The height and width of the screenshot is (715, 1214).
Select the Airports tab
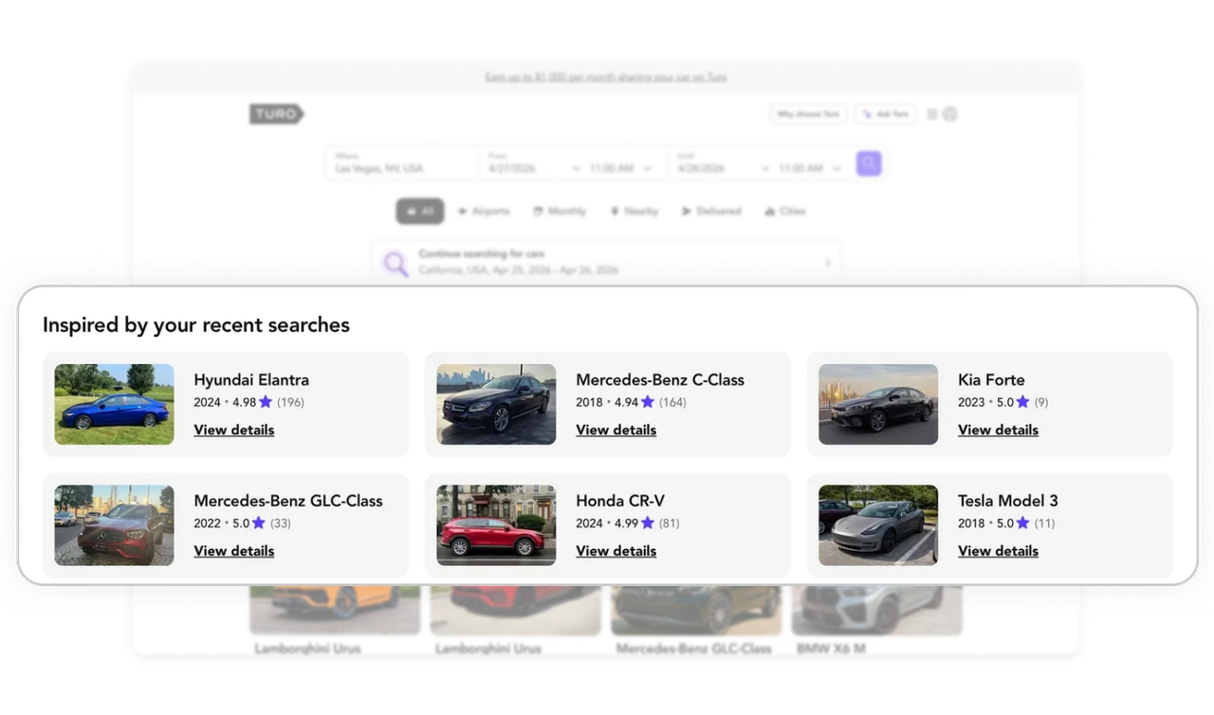tap(484, 211)
